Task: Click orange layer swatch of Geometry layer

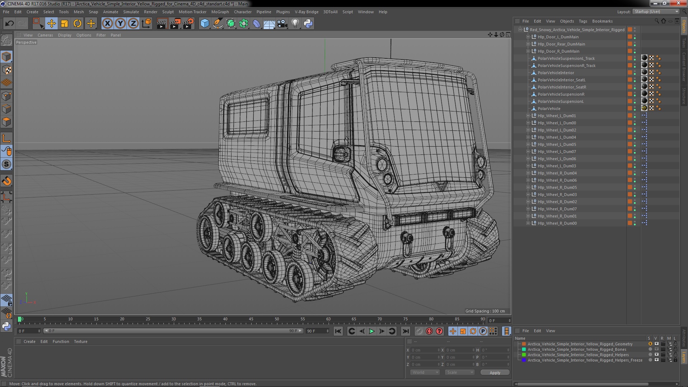Action: pyautogui.click(x=524, y=344)
